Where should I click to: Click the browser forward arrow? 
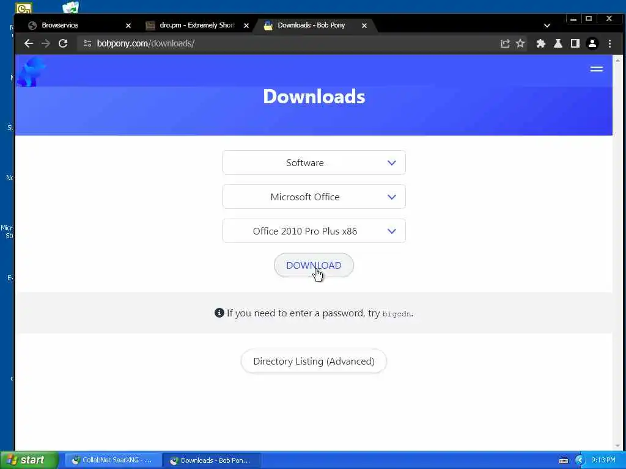pyautogui.click(x=45, y=43)
